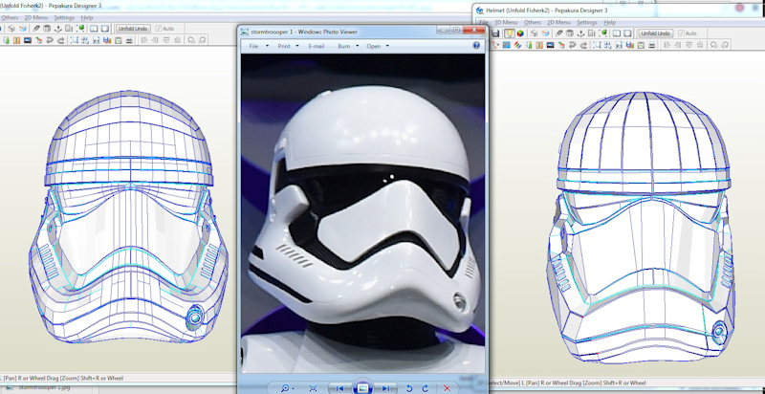Go to next photo in Photo Viewer

[x=385, y=388]
